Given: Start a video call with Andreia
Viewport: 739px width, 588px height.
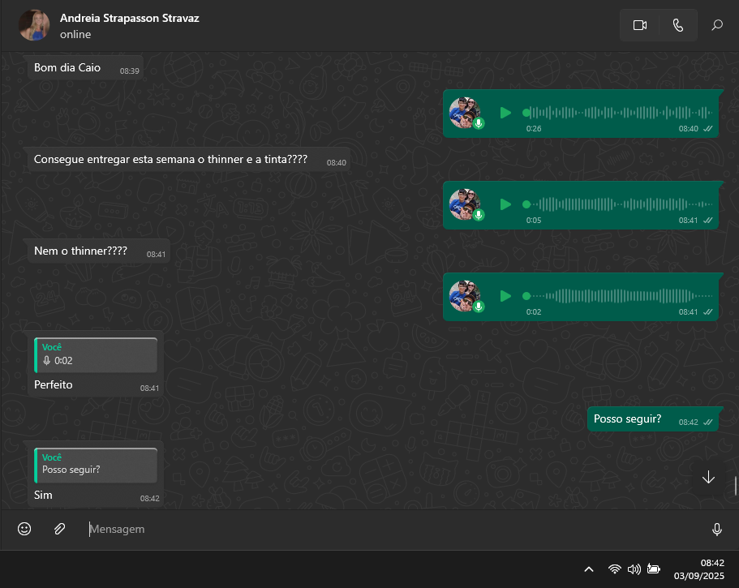Looking at the screenshot, I should (x=639, y=25).
